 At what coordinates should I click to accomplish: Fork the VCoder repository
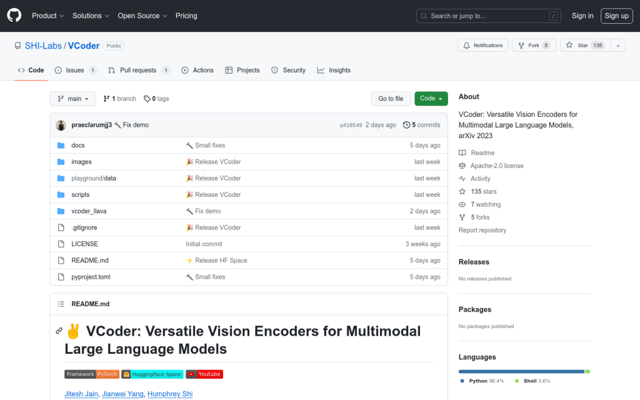tap(534, 45)
